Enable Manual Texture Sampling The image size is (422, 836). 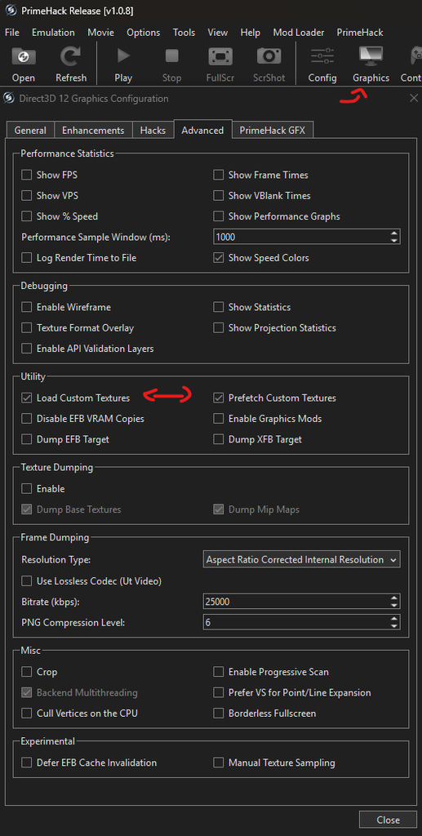coord(219,763)
